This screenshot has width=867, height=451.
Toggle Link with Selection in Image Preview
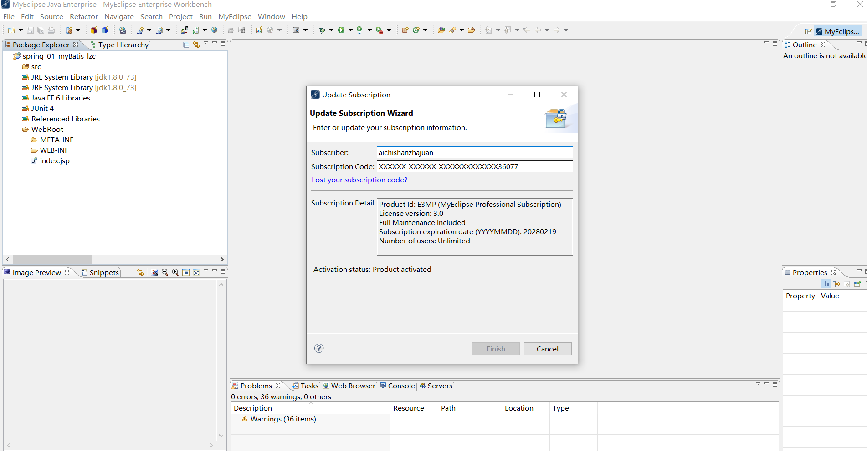(x=140, y=272)
